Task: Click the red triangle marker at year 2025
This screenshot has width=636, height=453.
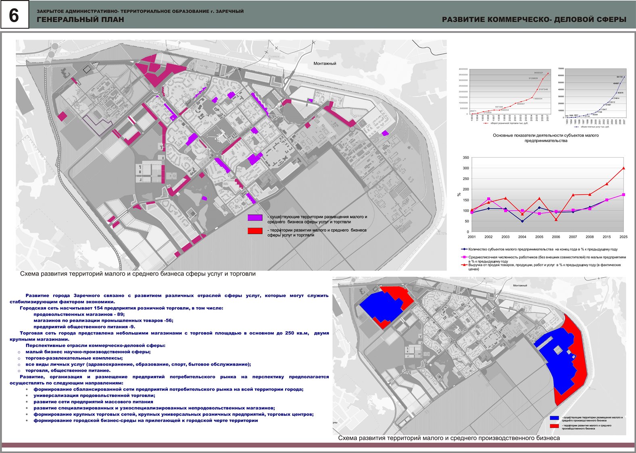Action: tap(623, 168)
